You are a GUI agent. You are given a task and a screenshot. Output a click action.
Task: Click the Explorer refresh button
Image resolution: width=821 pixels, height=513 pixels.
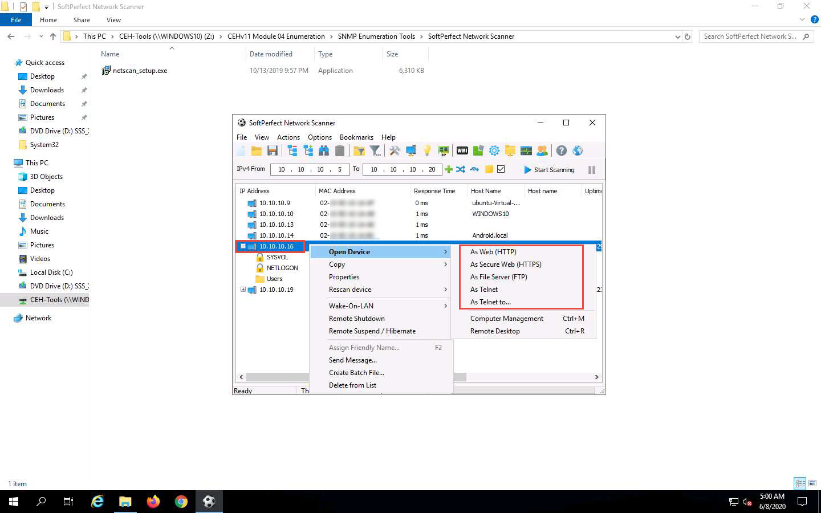[x=688, y=36]
